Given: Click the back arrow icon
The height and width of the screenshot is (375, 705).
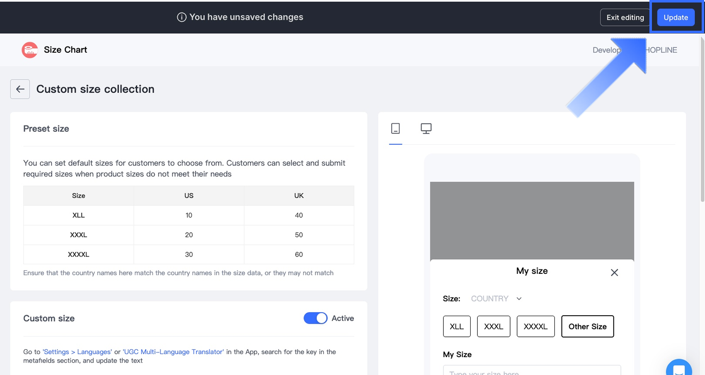Looking at the screenshot, I should (x=20, y=89).
